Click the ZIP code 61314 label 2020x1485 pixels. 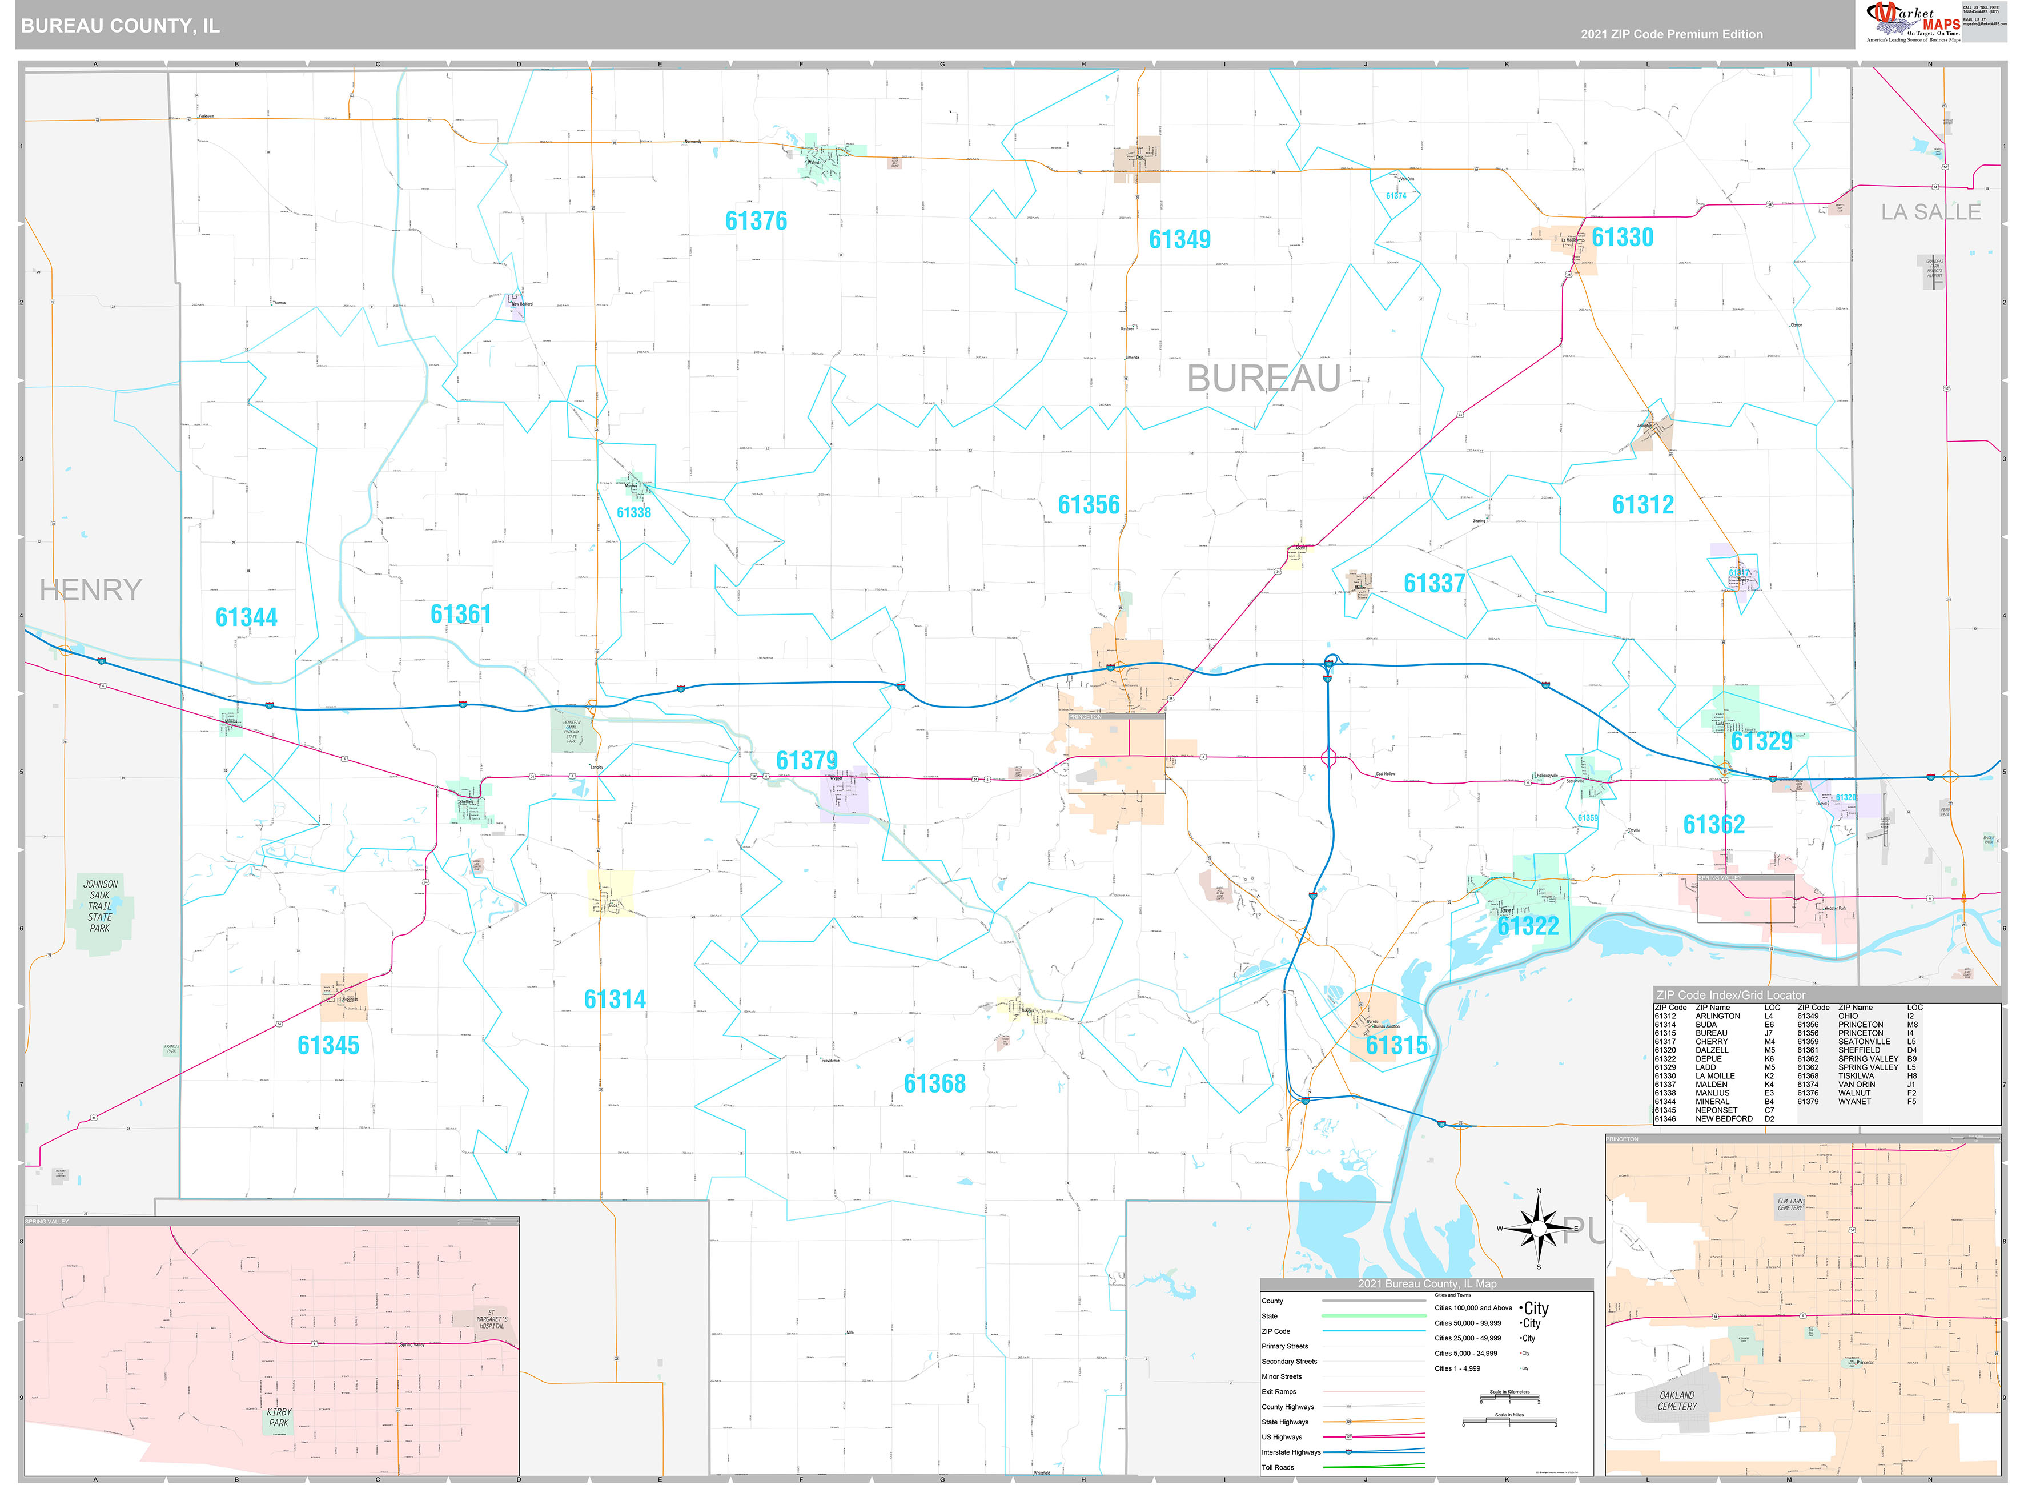(x=615, y=1000)
